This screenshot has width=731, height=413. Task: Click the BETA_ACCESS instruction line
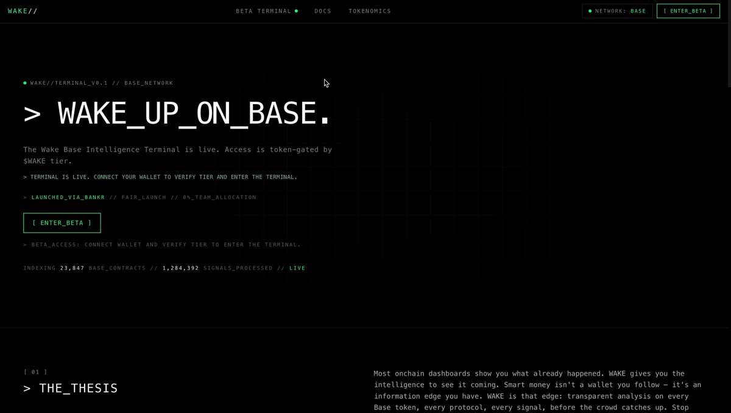162,245
